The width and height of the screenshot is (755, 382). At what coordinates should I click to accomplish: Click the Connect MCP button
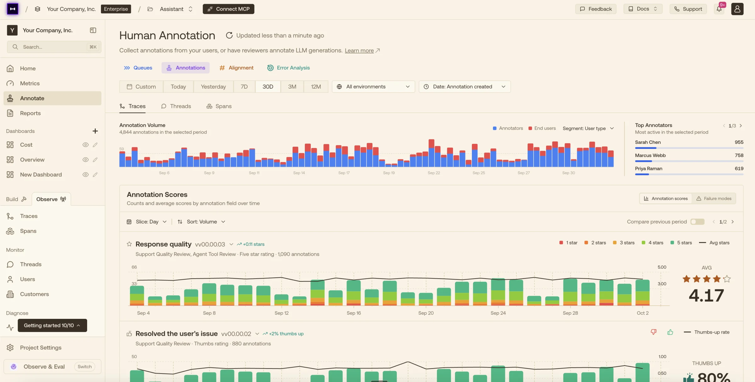click(x=228, y=9)
